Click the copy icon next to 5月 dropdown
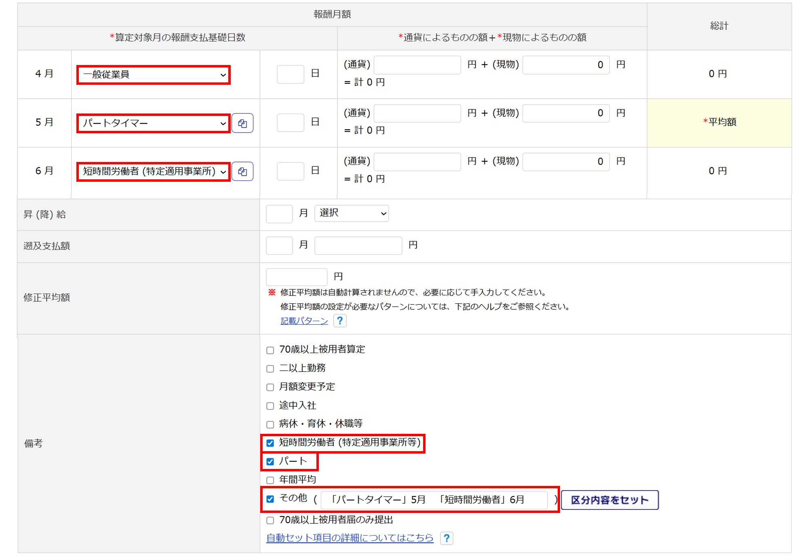809x557 pixels. [242, 123]
